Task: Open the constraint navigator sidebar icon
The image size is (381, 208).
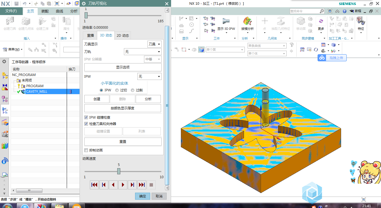Action: click(x=5, y=87)
